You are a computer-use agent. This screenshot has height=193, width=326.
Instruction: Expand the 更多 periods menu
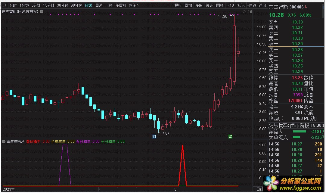(x=133, y=5)
